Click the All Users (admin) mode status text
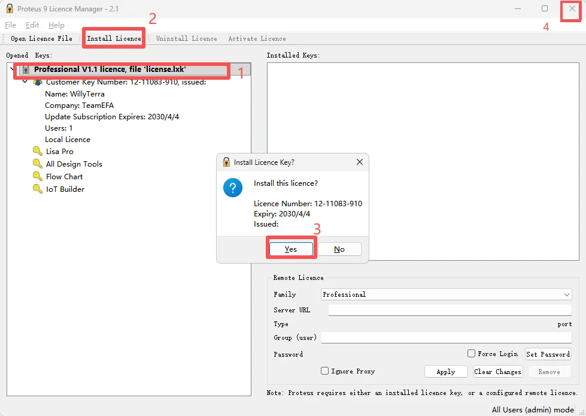This screenshot has height=416, width=586. (533, 409)
